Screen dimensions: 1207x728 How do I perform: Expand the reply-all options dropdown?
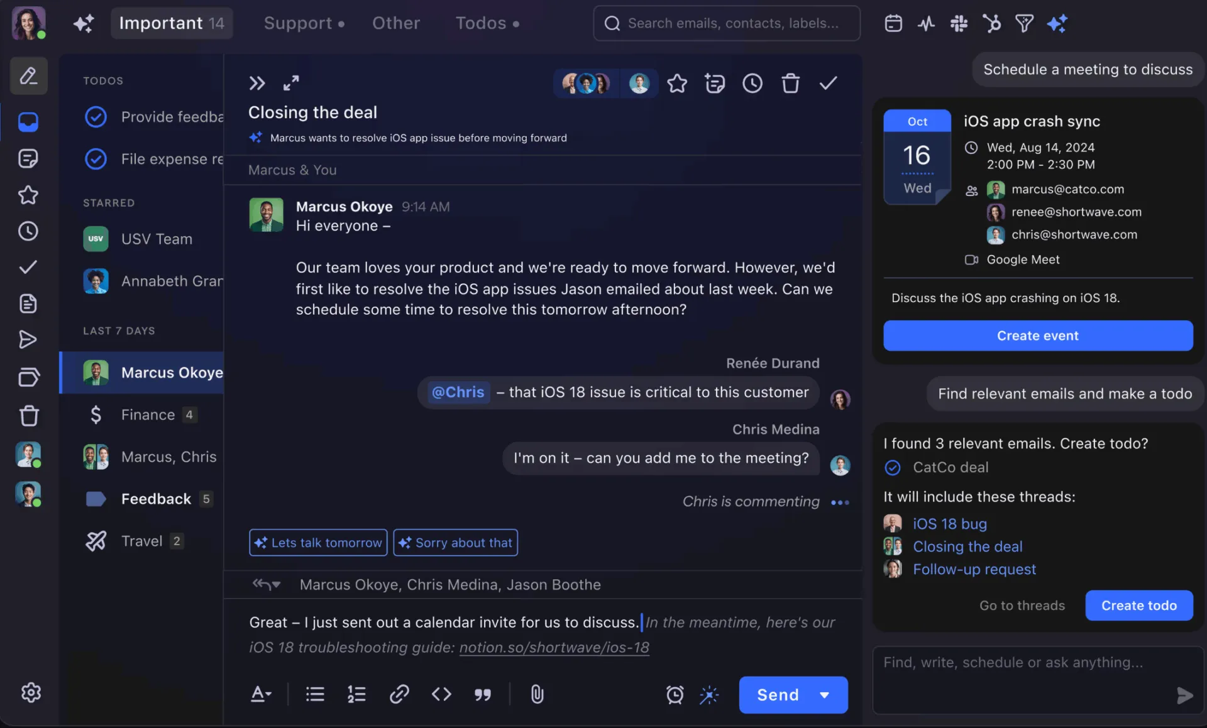tap(267, 585)
